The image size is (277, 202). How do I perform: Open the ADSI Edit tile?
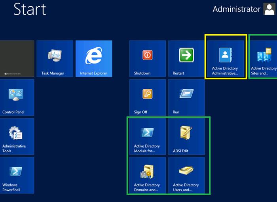(x=186, y=137)
